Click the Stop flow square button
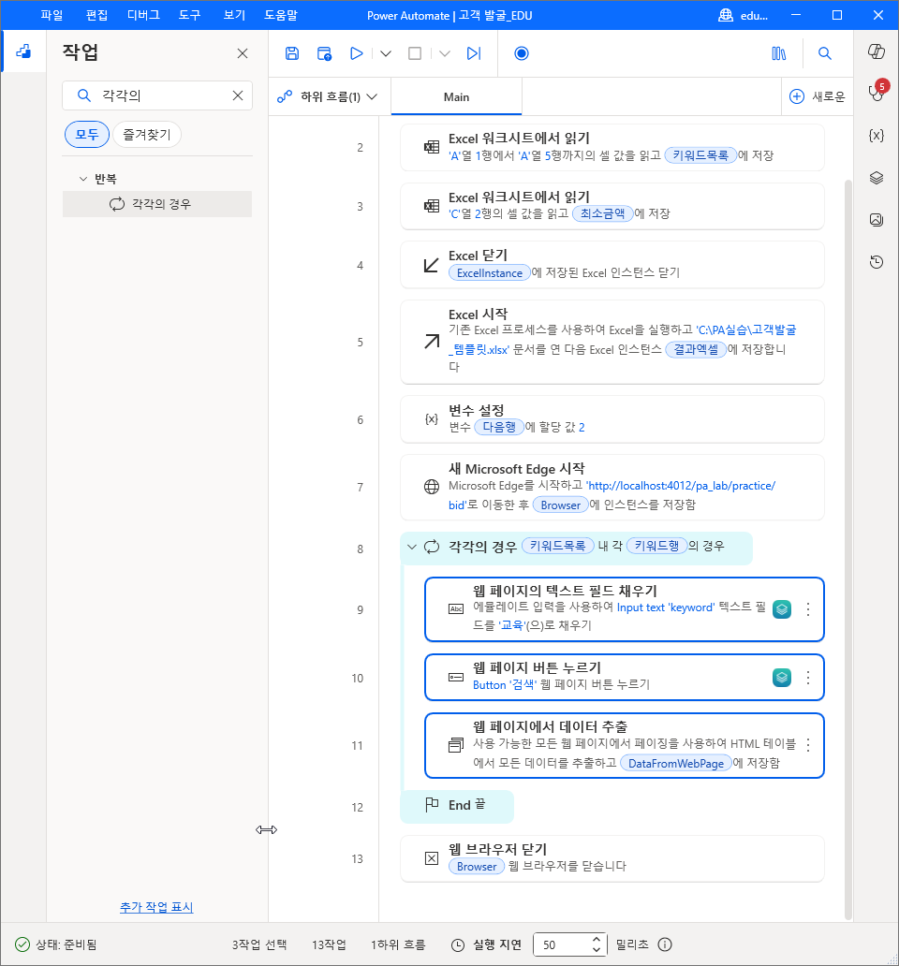 click(415, 53)
